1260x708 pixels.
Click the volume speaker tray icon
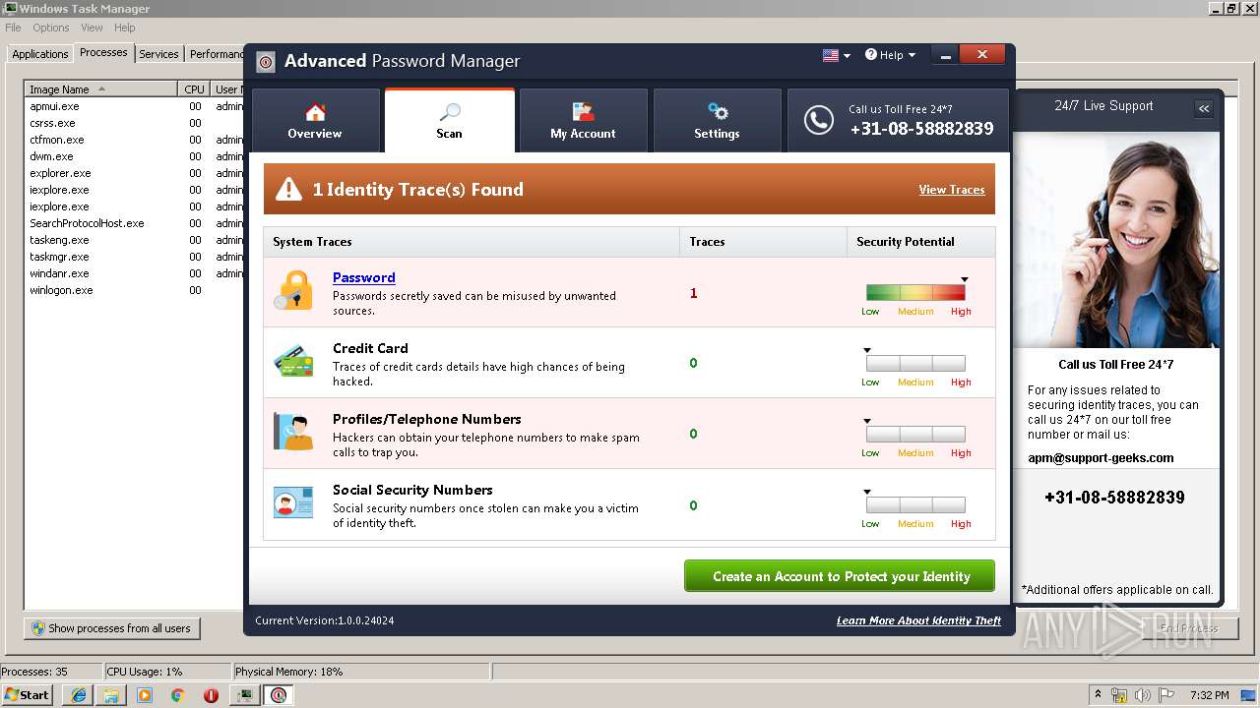(1143, 695)
